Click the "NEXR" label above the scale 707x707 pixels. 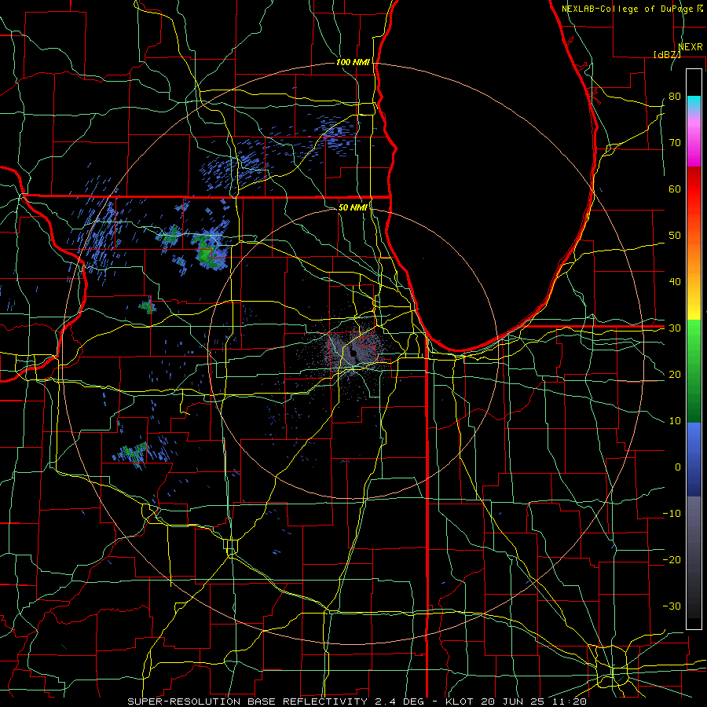click(691, 46)
